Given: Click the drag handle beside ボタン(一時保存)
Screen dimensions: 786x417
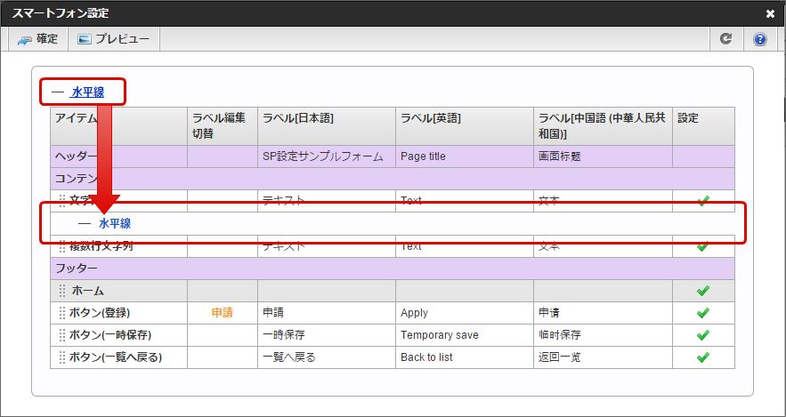Looking at the screenshot, I should (62, 335).
